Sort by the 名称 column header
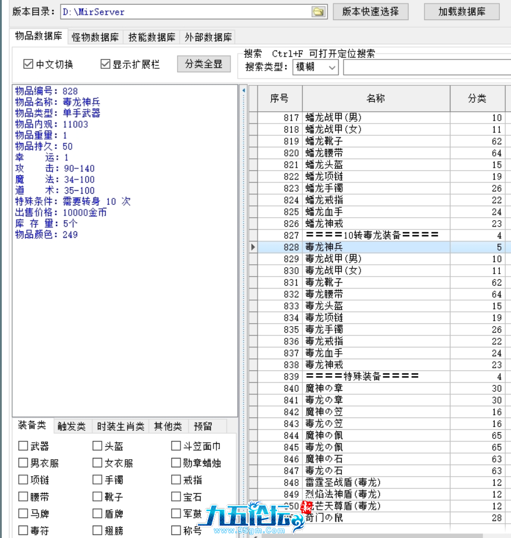The width and height of the screenshot is (511, 538). pyautogui.click(x=376, y=98)
